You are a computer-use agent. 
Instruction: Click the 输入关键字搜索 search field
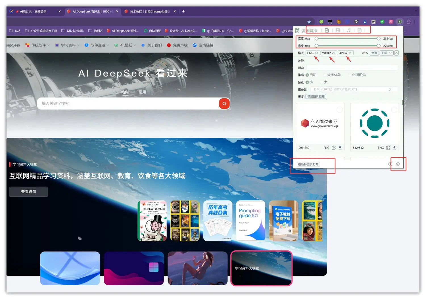(128, 103)
